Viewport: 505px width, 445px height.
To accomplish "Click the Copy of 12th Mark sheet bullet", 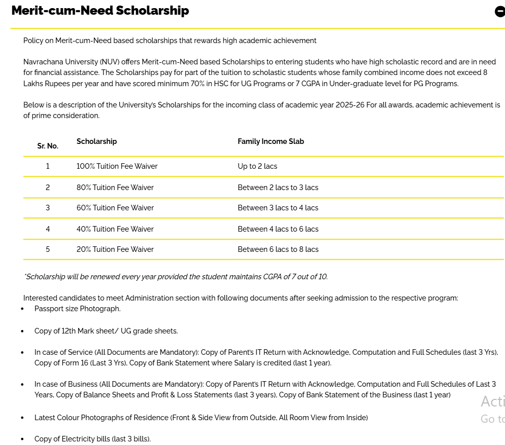I will (106, 331).
